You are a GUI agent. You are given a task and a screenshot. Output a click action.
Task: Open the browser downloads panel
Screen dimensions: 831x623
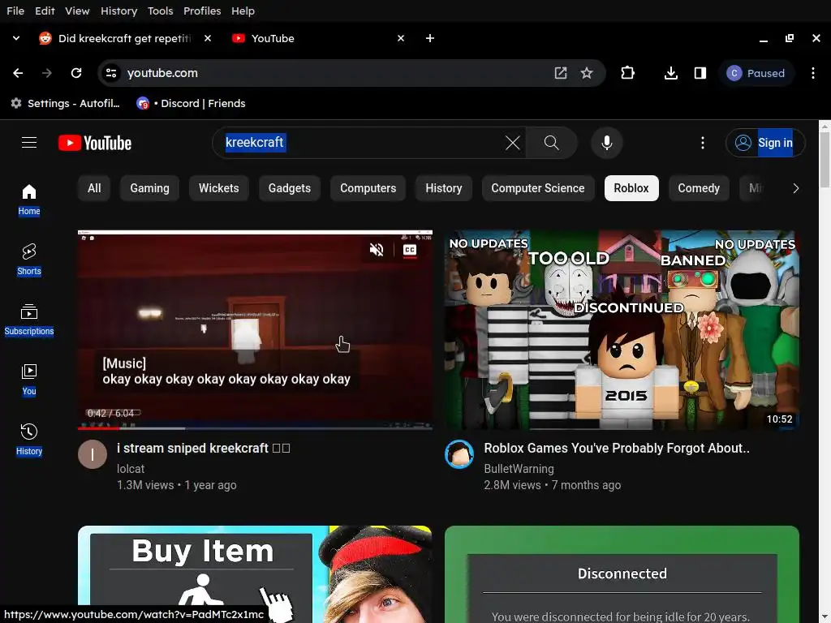pyautogui.click(x=671, y=73)
